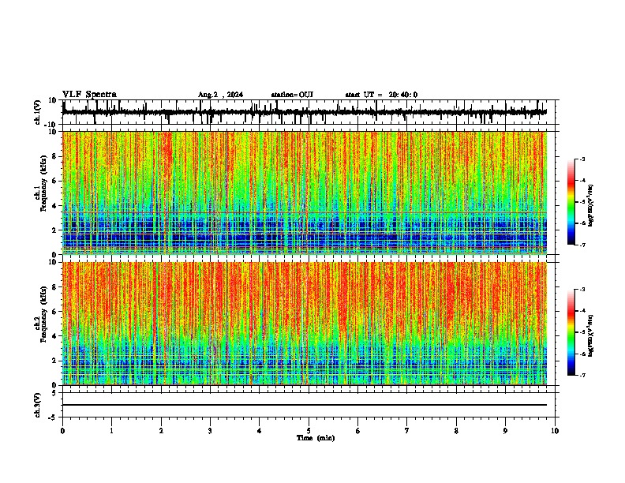Select the start UT 20:40:0 text

[381, 95]
